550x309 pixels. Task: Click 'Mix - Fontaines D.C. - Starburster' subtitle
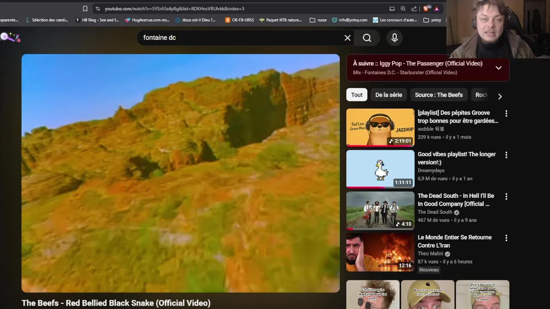[405, 73]
